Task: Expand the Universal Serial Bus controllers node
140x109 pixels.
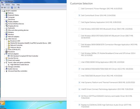Action: [x=4, y=71]
